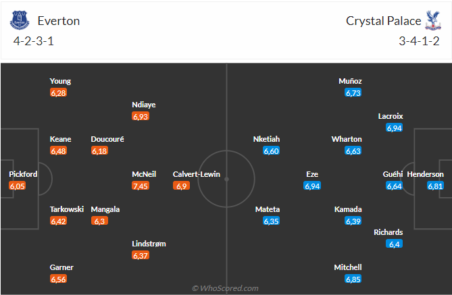The height and width of the screenshot is (295, 452).
Task: Open Mitchell's 6,85 rating badge
Action: 353,279
